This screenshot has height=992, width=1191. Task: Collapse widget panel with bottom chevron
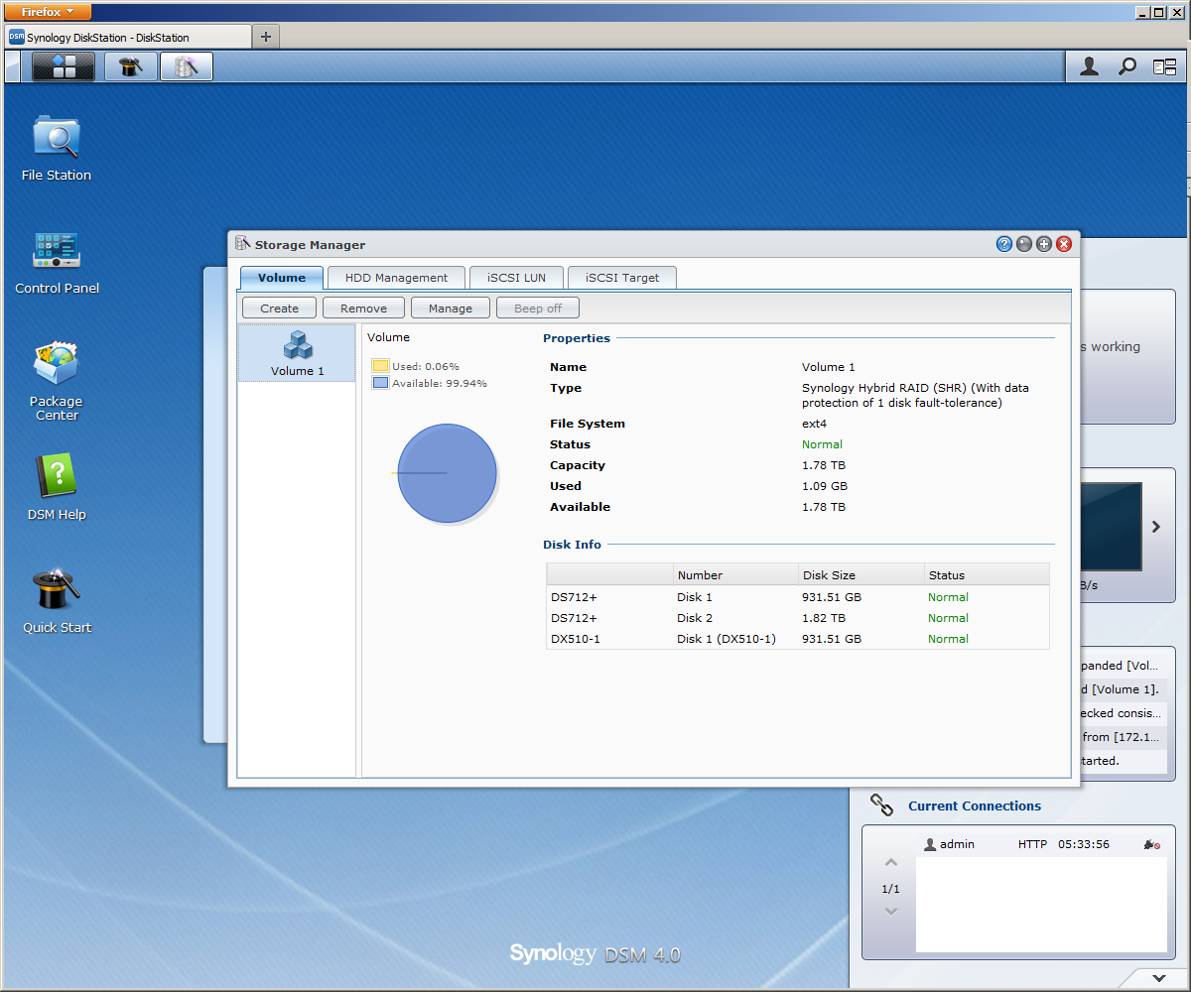(1158, 978)
